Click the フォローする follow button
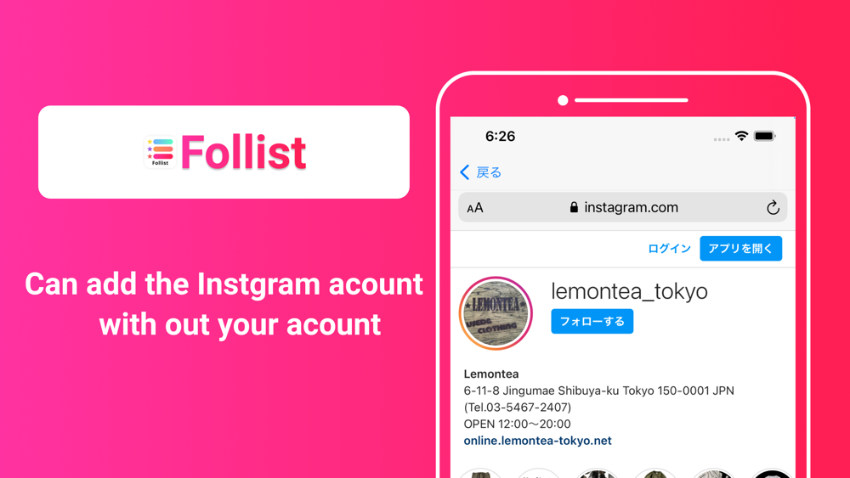 [x=592, y=322]
